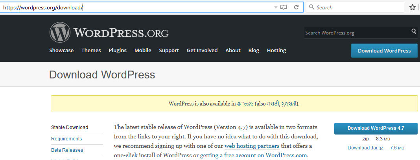Click the site search magnifier icon

(414, 32)
